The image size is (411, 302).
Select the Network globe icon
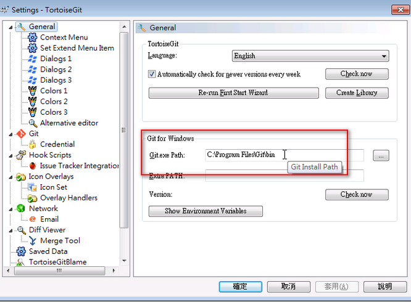click(x=21, y=209)
